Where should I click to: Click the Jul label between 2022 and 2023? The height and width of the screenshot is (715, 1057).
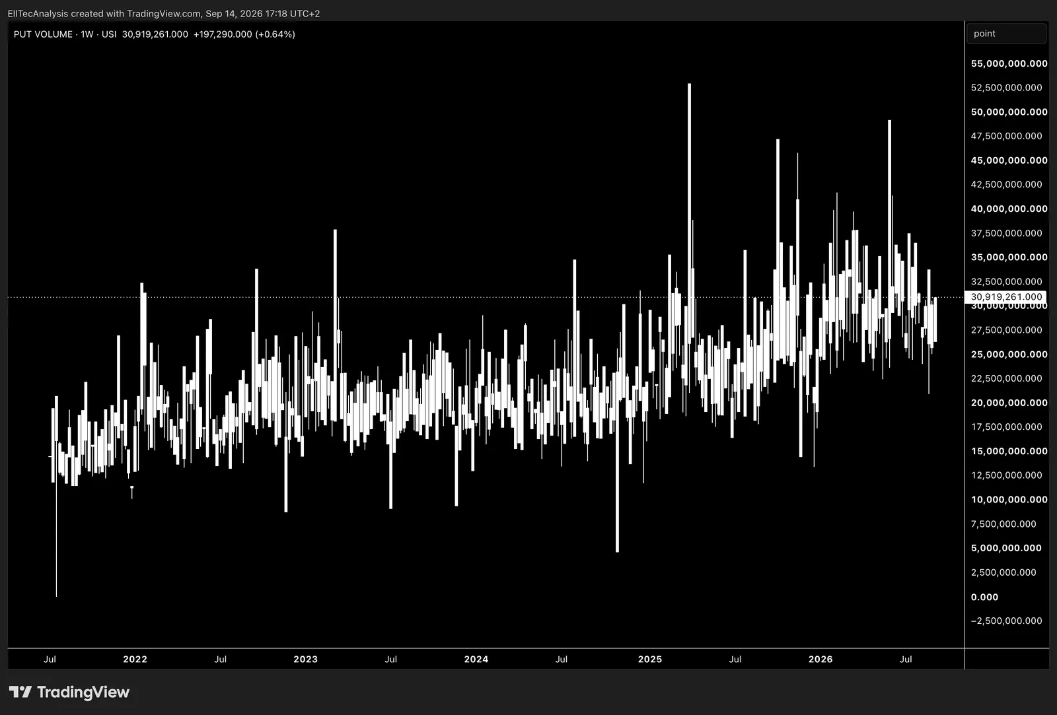coord(221,659)
